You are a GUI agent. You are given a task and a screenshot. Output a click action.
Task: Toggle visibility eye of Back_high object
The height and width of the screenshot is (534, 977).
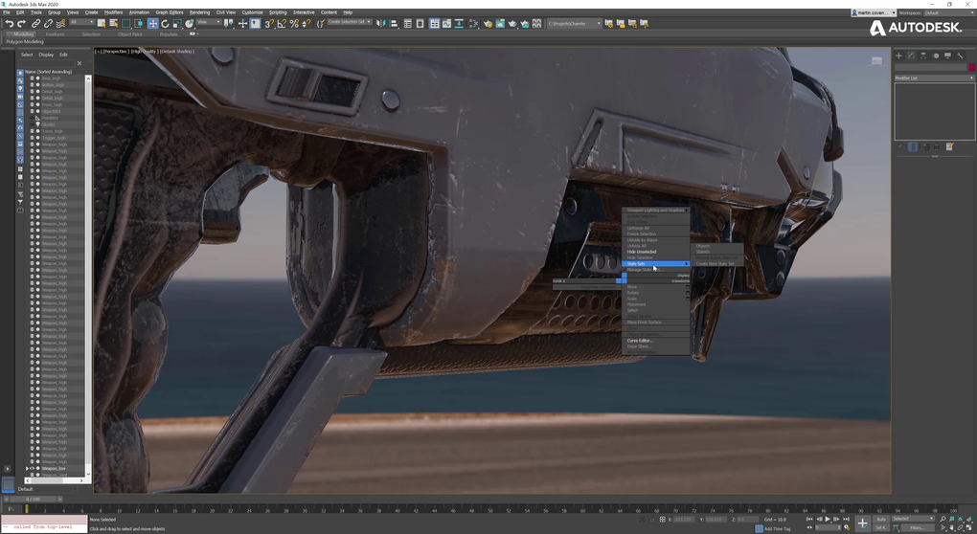point(32,78)
